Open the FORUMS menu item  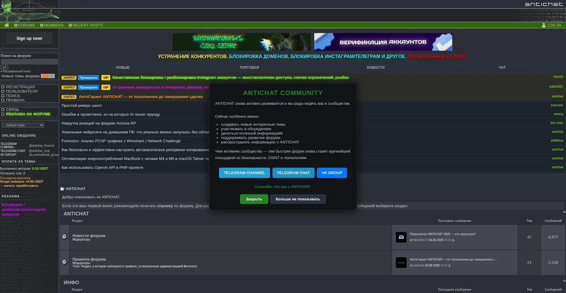(25, 25)
